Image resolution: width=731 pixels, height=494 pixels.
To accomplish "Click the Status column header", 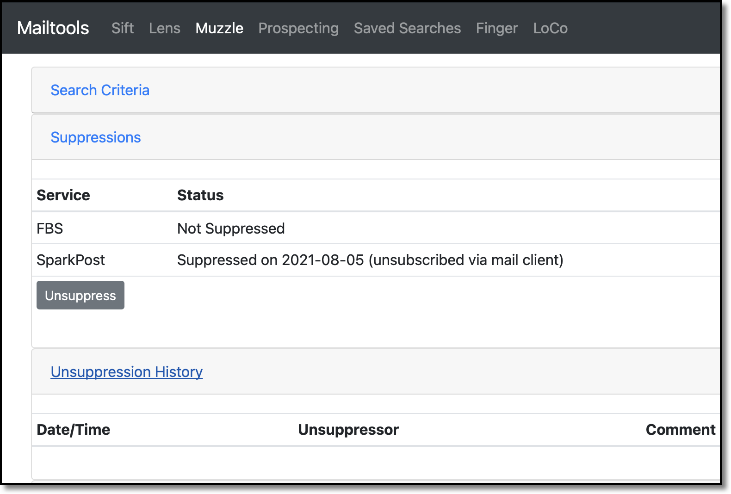I will coord(200,195).
